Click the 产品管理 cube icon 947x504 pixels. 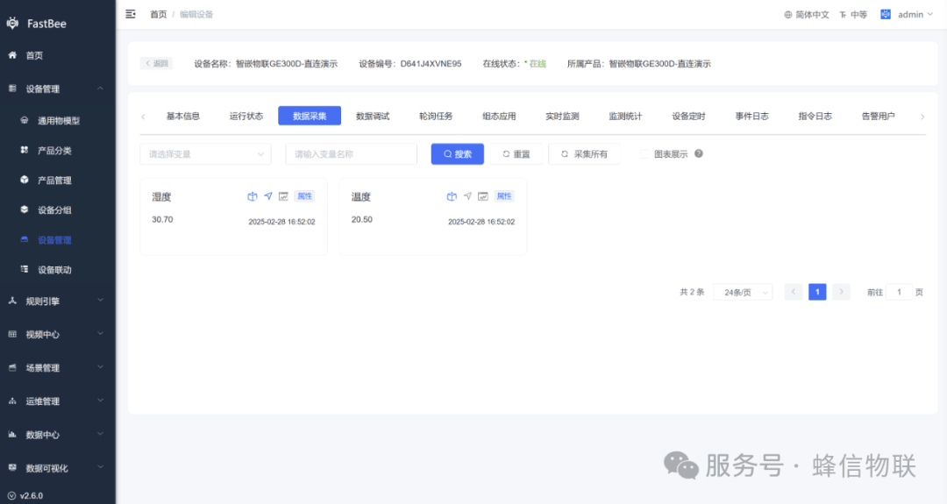tap(25, 180)
